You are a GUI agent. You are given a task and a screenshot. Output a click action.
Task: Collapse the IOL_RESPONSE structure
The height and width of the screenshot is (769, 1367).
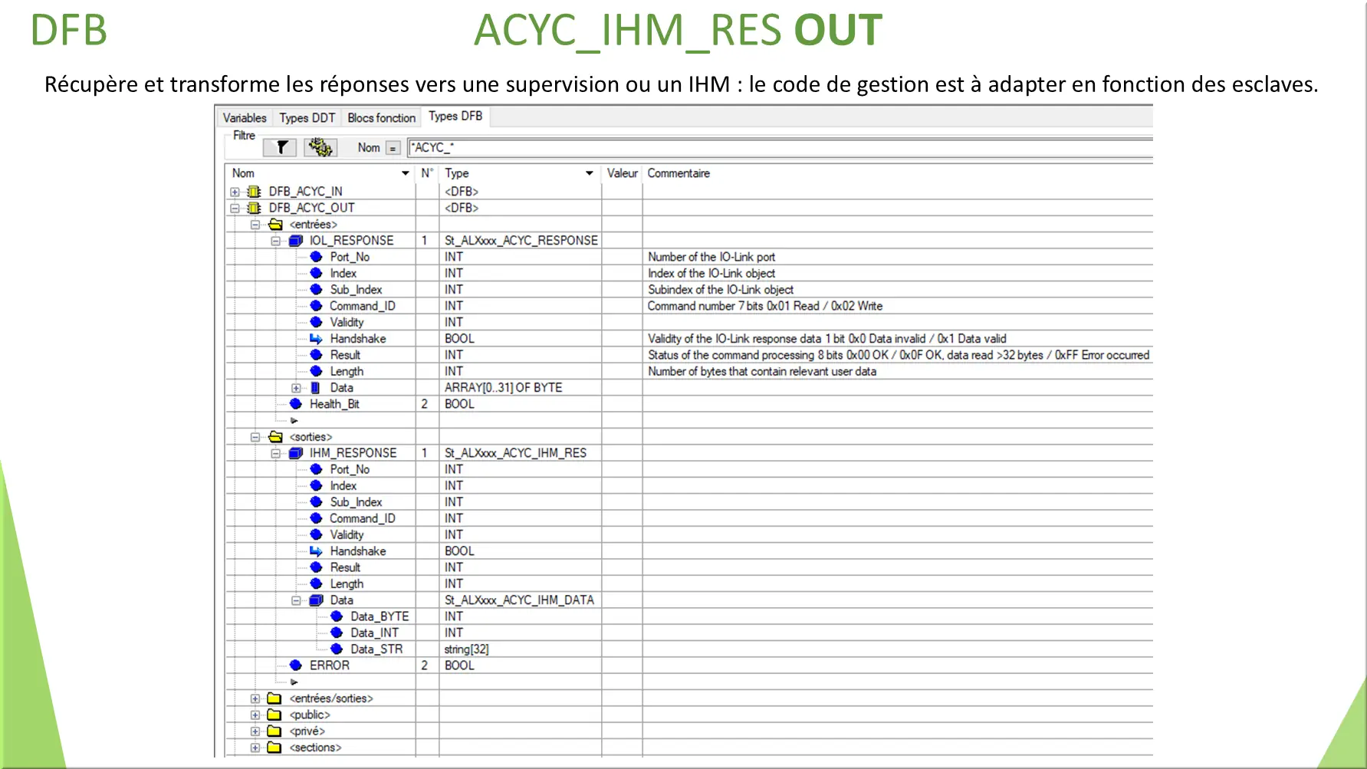276,241
